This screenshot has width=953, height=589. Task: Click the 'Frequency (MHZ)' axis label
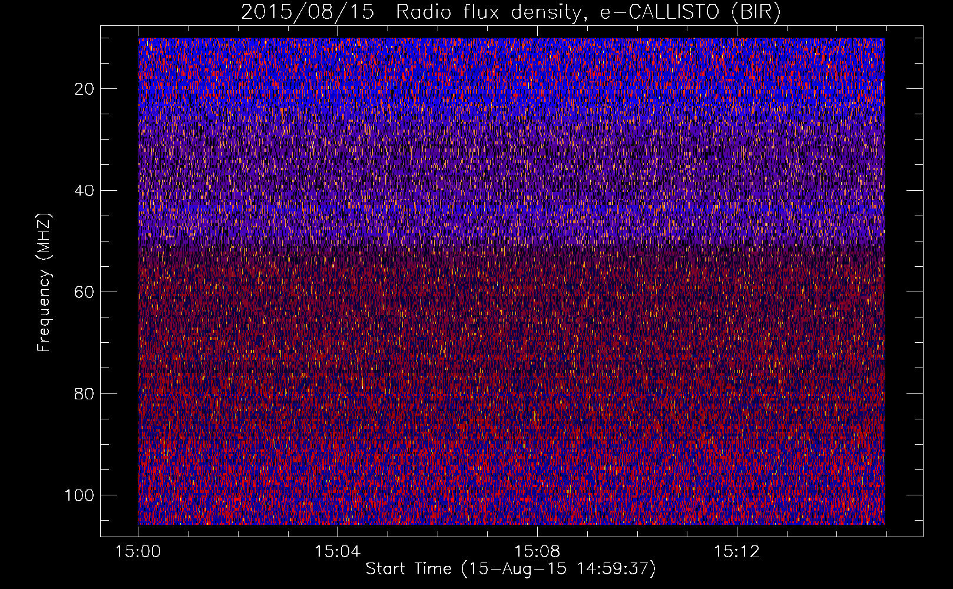pos(44,283)
